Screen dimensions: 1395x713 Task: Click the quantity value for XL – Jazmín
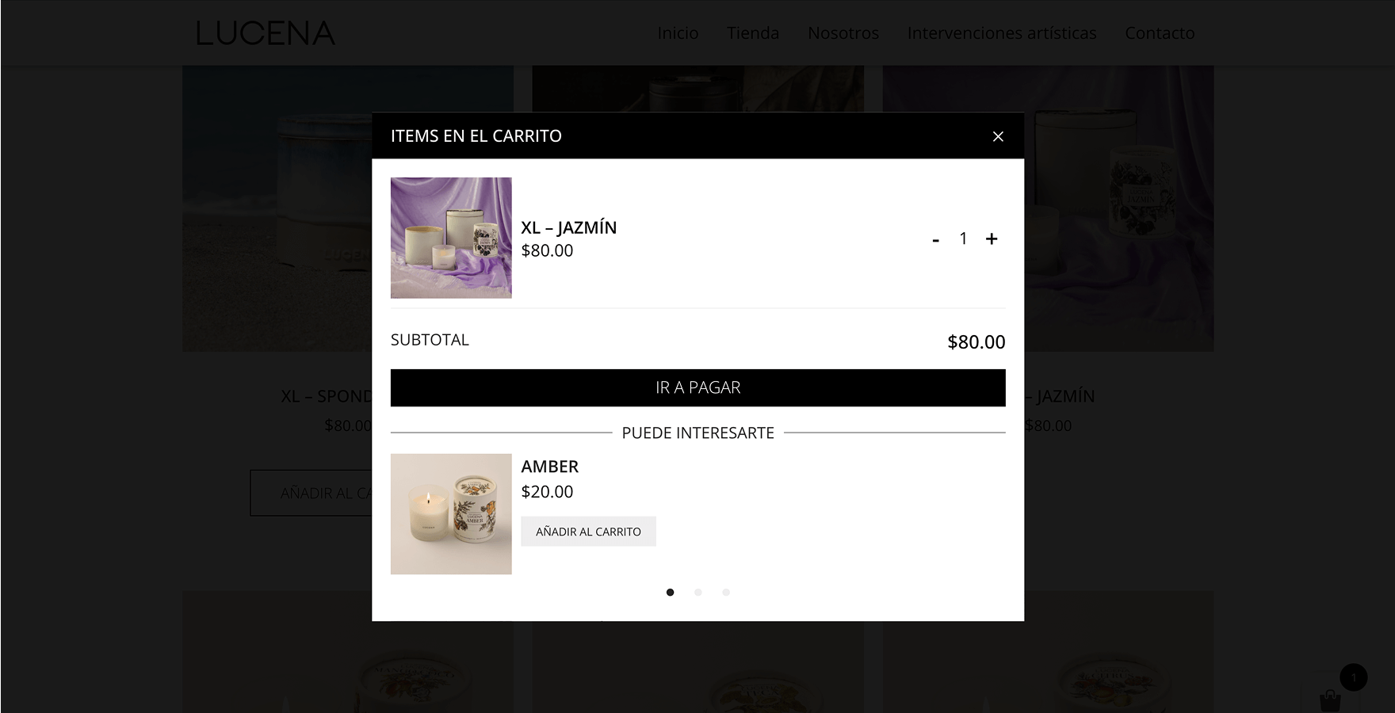tap(963, 238)
